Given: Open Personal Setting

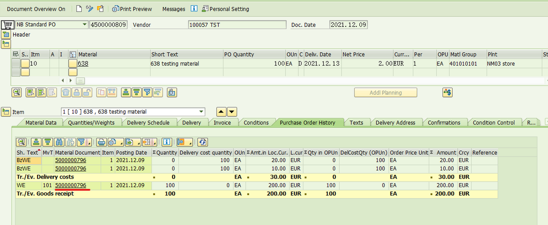Looking at the screenshot, I should [x=226, y=9].
